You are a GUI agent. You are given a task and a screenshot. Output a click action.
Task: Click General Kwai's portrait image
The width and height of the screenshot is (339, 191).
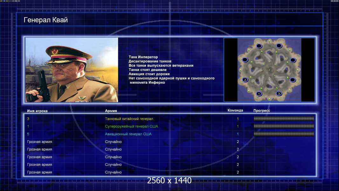coord(72,70)
